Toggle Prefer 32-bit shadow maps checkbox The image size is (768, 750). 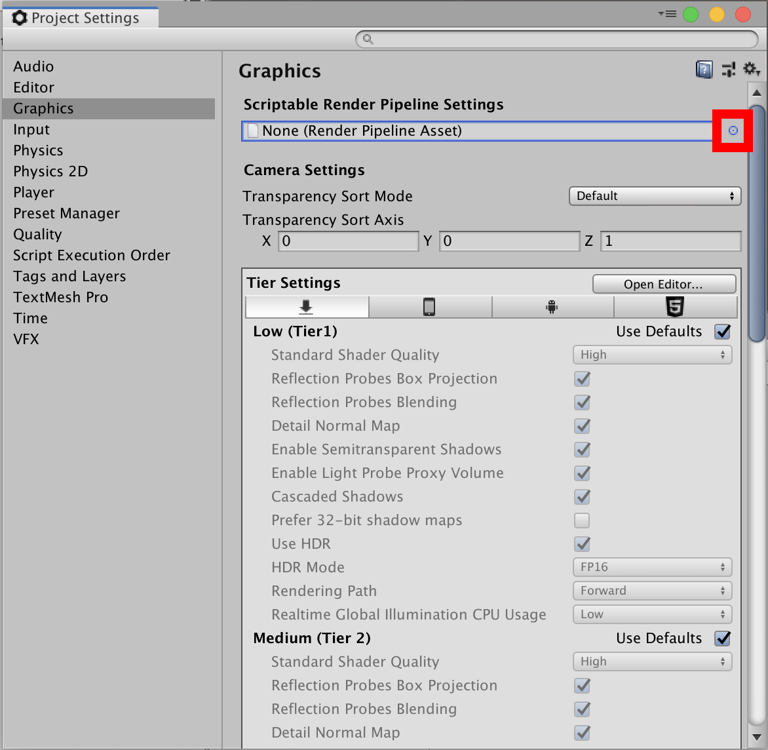[x=582, y=521]
